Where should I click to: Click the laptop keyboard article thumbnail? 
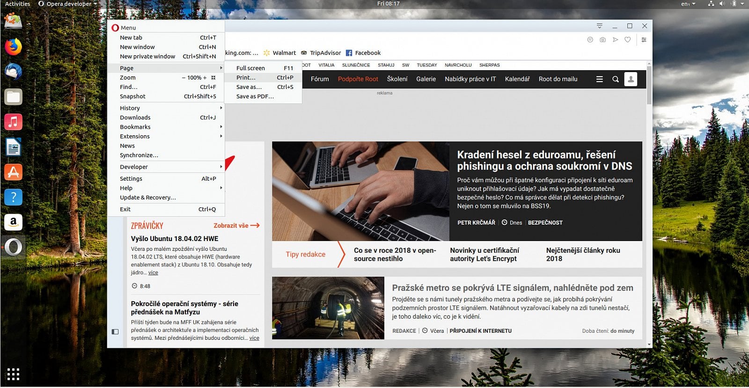coord(360,191)
